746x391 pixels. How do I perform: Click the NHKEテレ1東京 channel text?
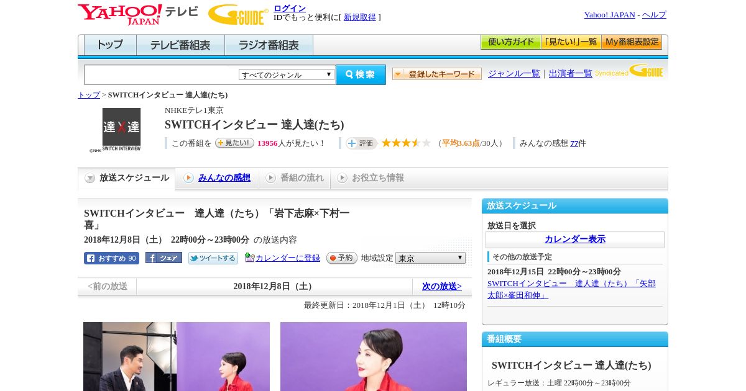coord(194,110)
